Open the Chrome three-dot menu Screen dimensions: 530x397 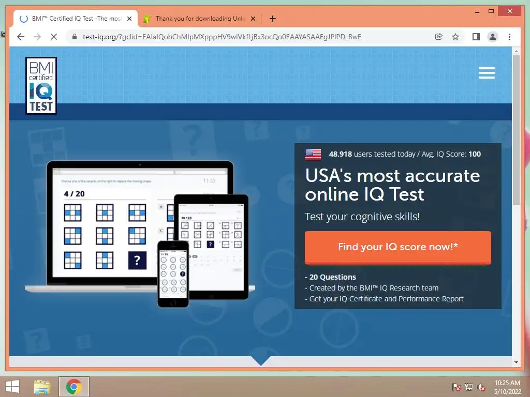[509, 37]
